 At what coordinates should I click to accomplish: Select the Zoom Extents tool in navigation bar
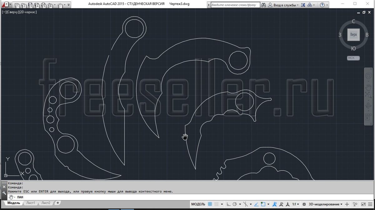tap(368, 95)
